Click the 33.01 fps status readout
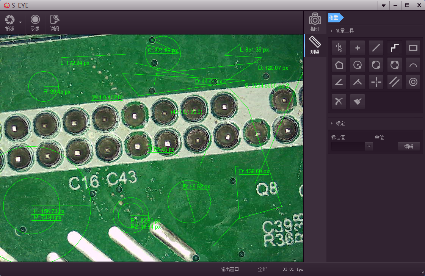The width and height of the screenshot is (425, 276). point(293,269)
